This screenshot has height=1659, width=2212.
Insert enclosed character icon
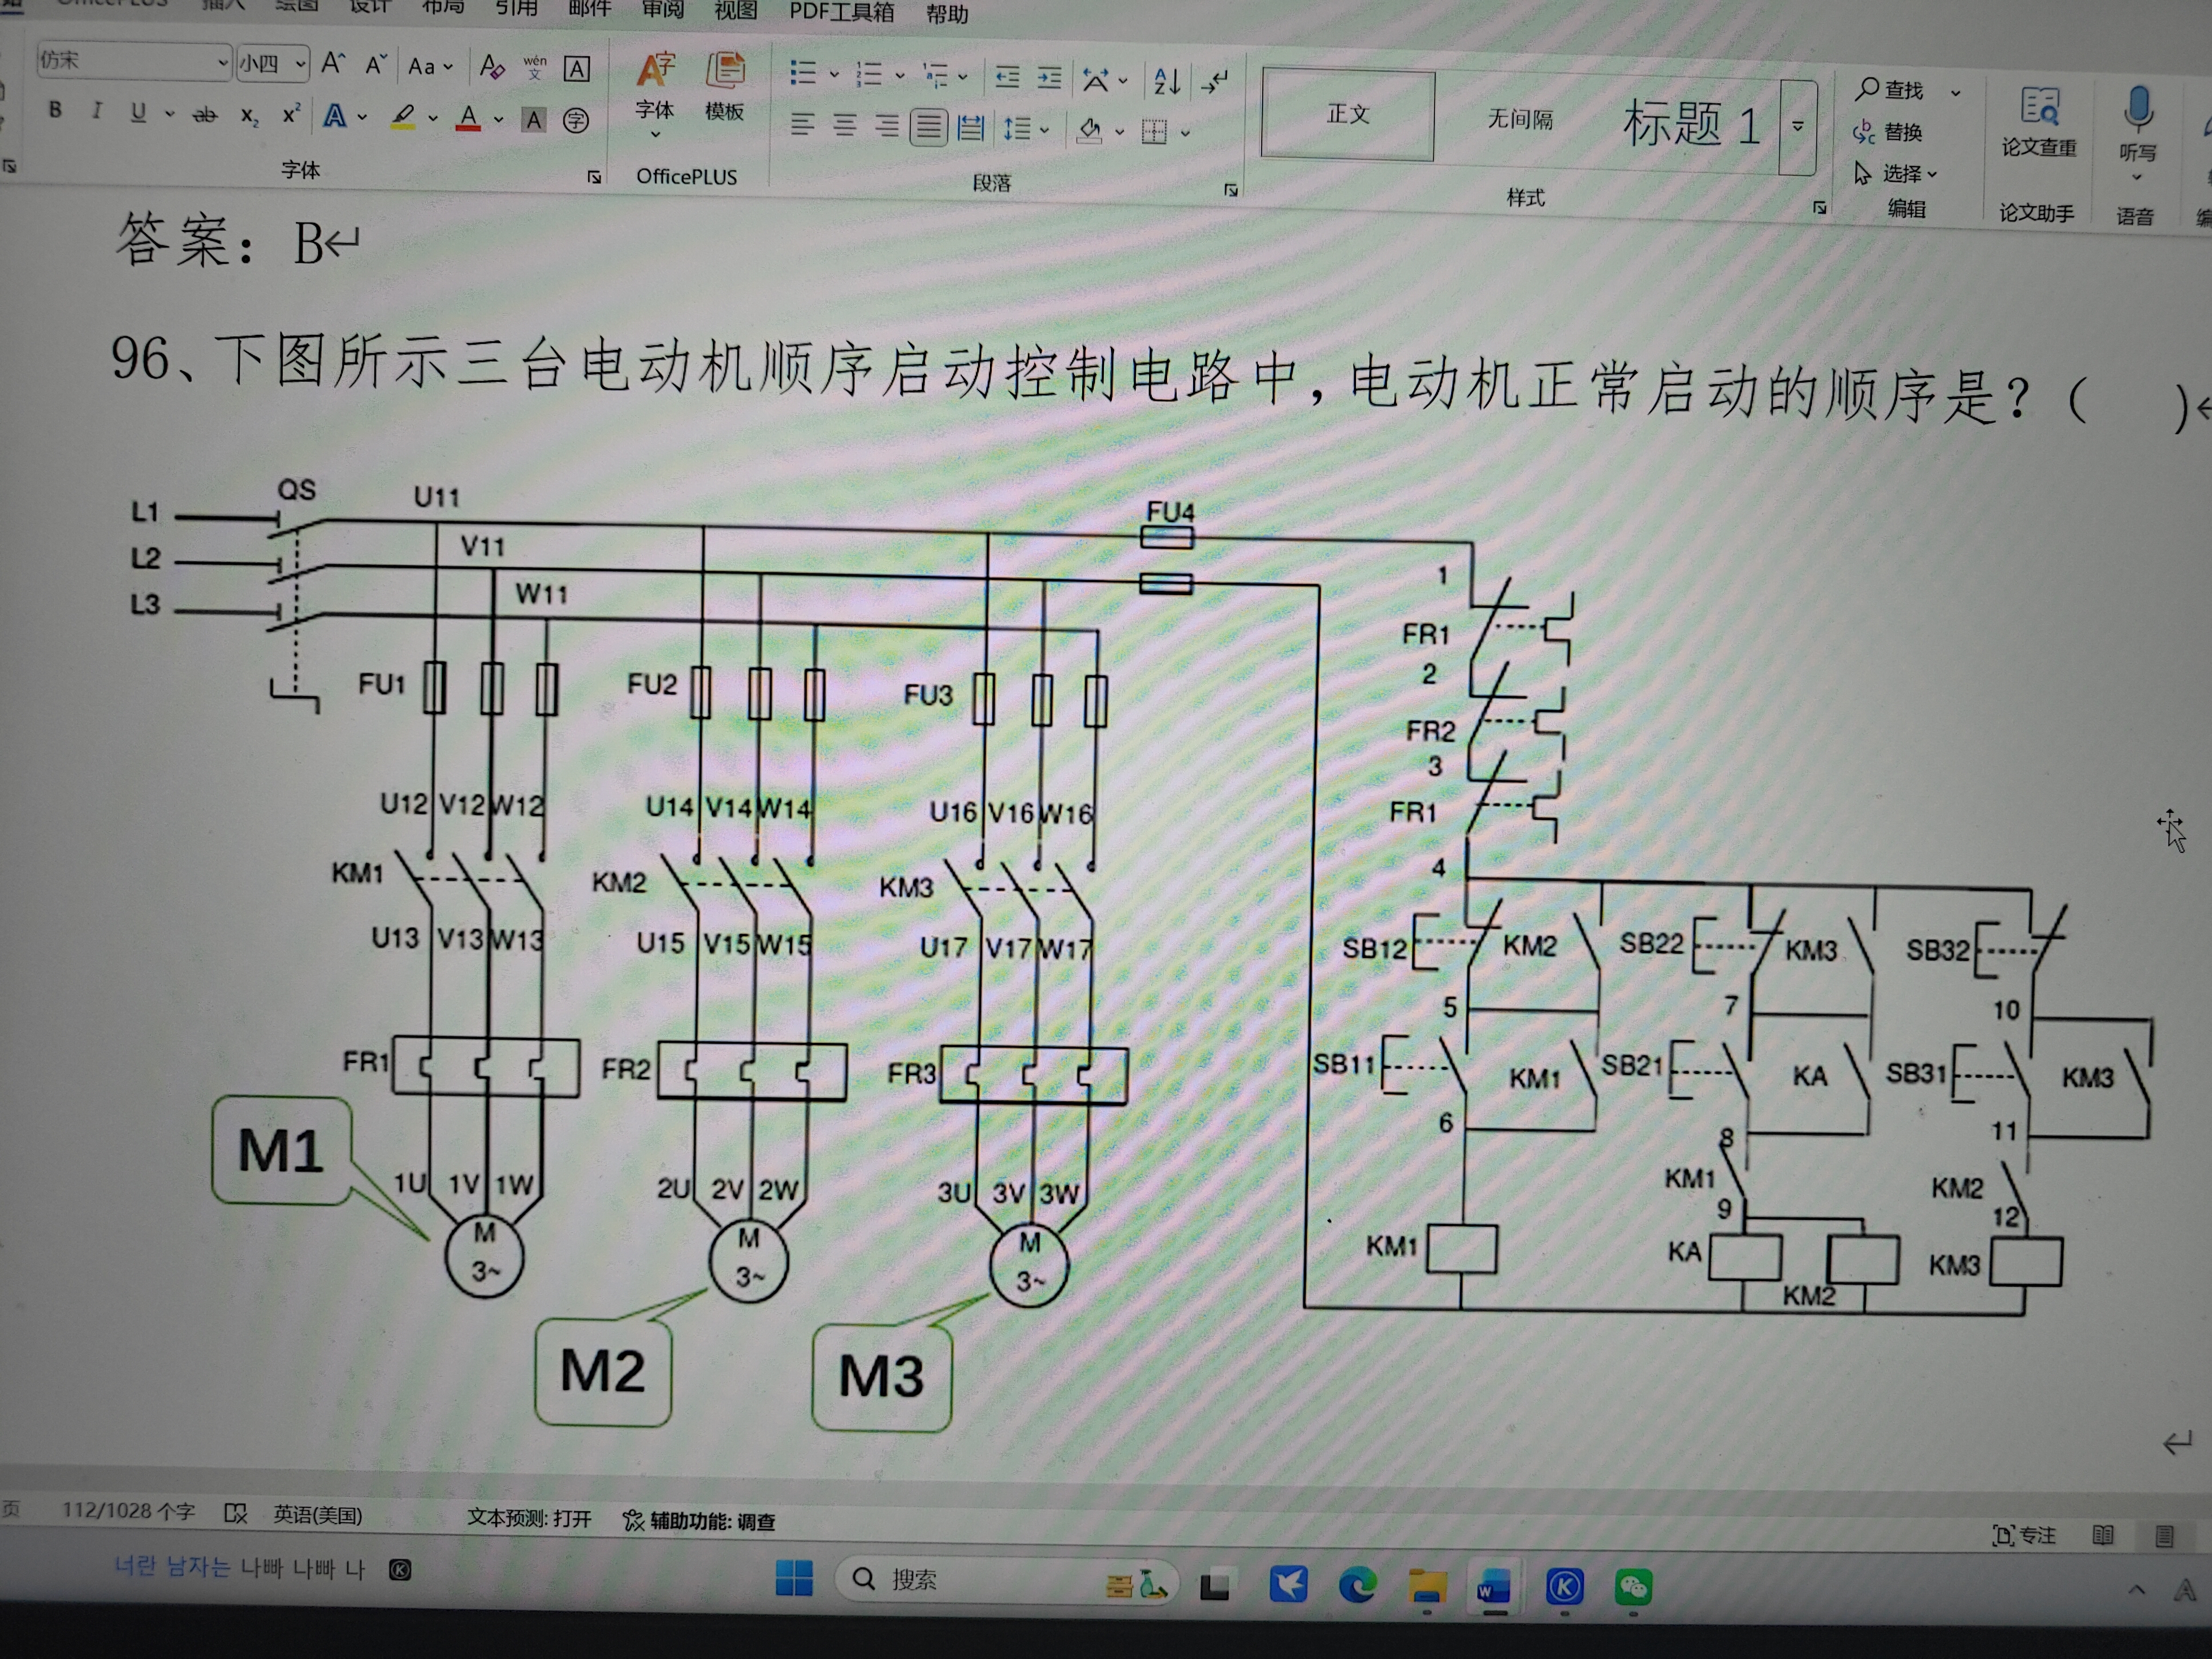point(575,121)
